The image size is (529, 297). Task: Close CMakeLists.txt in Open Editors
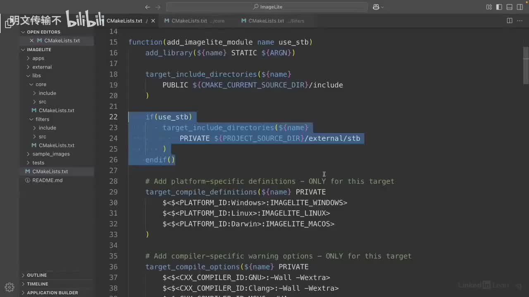[32, 40]
